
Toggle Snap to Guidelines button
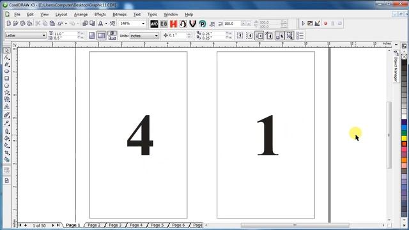(249, 36)
